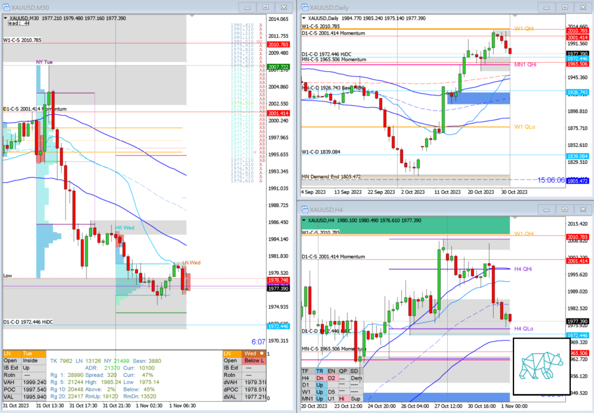Select the red 1978.748 price tag on M30

tap(278, 280)
